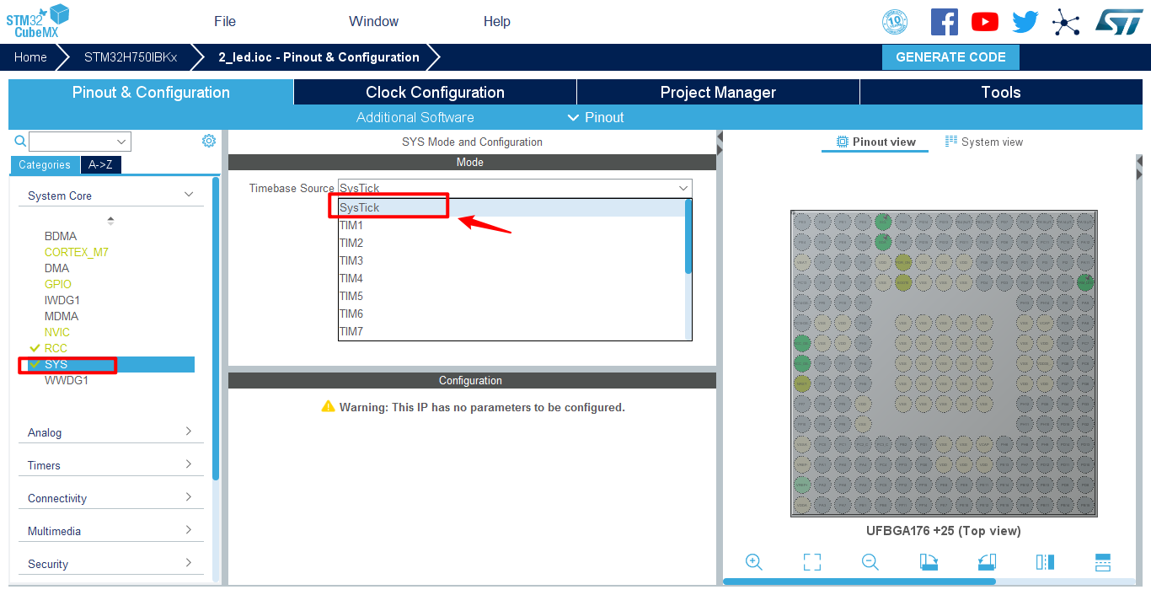
Task: Click the Facebook icon in the header
Action: coord(944,22)
